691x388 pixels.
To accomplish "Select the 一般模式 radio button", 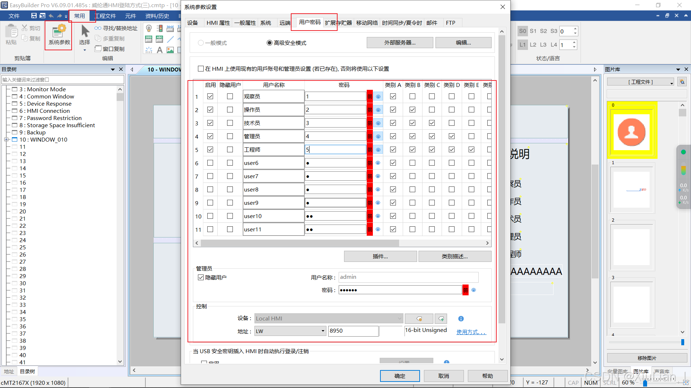I will (x=201, y=43).
